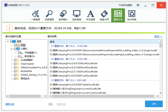Click tree panel horizontal scrollbar right arrow
The image size is (168, 112).
tap(45, 96)
